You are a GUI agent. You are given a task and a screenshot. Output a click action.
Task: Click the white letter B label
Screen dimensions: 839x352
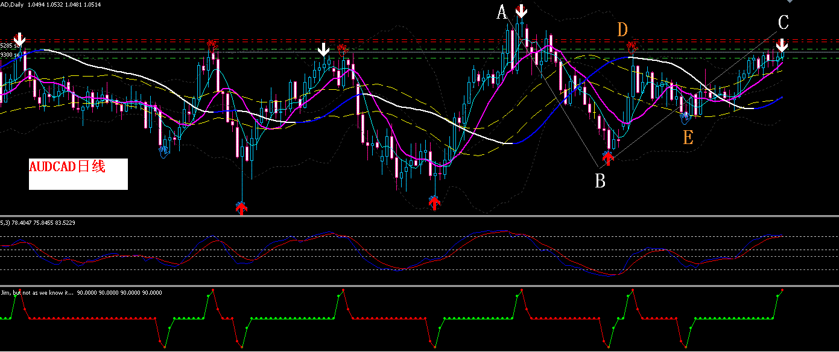coord(600,180)
